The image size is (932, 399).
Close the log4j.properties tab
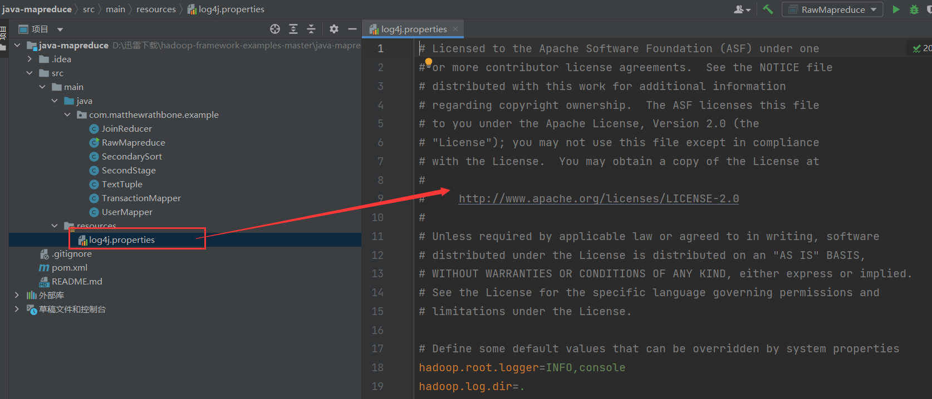(455, 29)
